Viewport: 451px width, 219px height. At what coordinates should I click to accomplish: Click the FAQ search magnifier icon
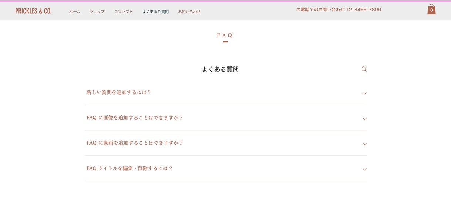click(x=364, y=69)
